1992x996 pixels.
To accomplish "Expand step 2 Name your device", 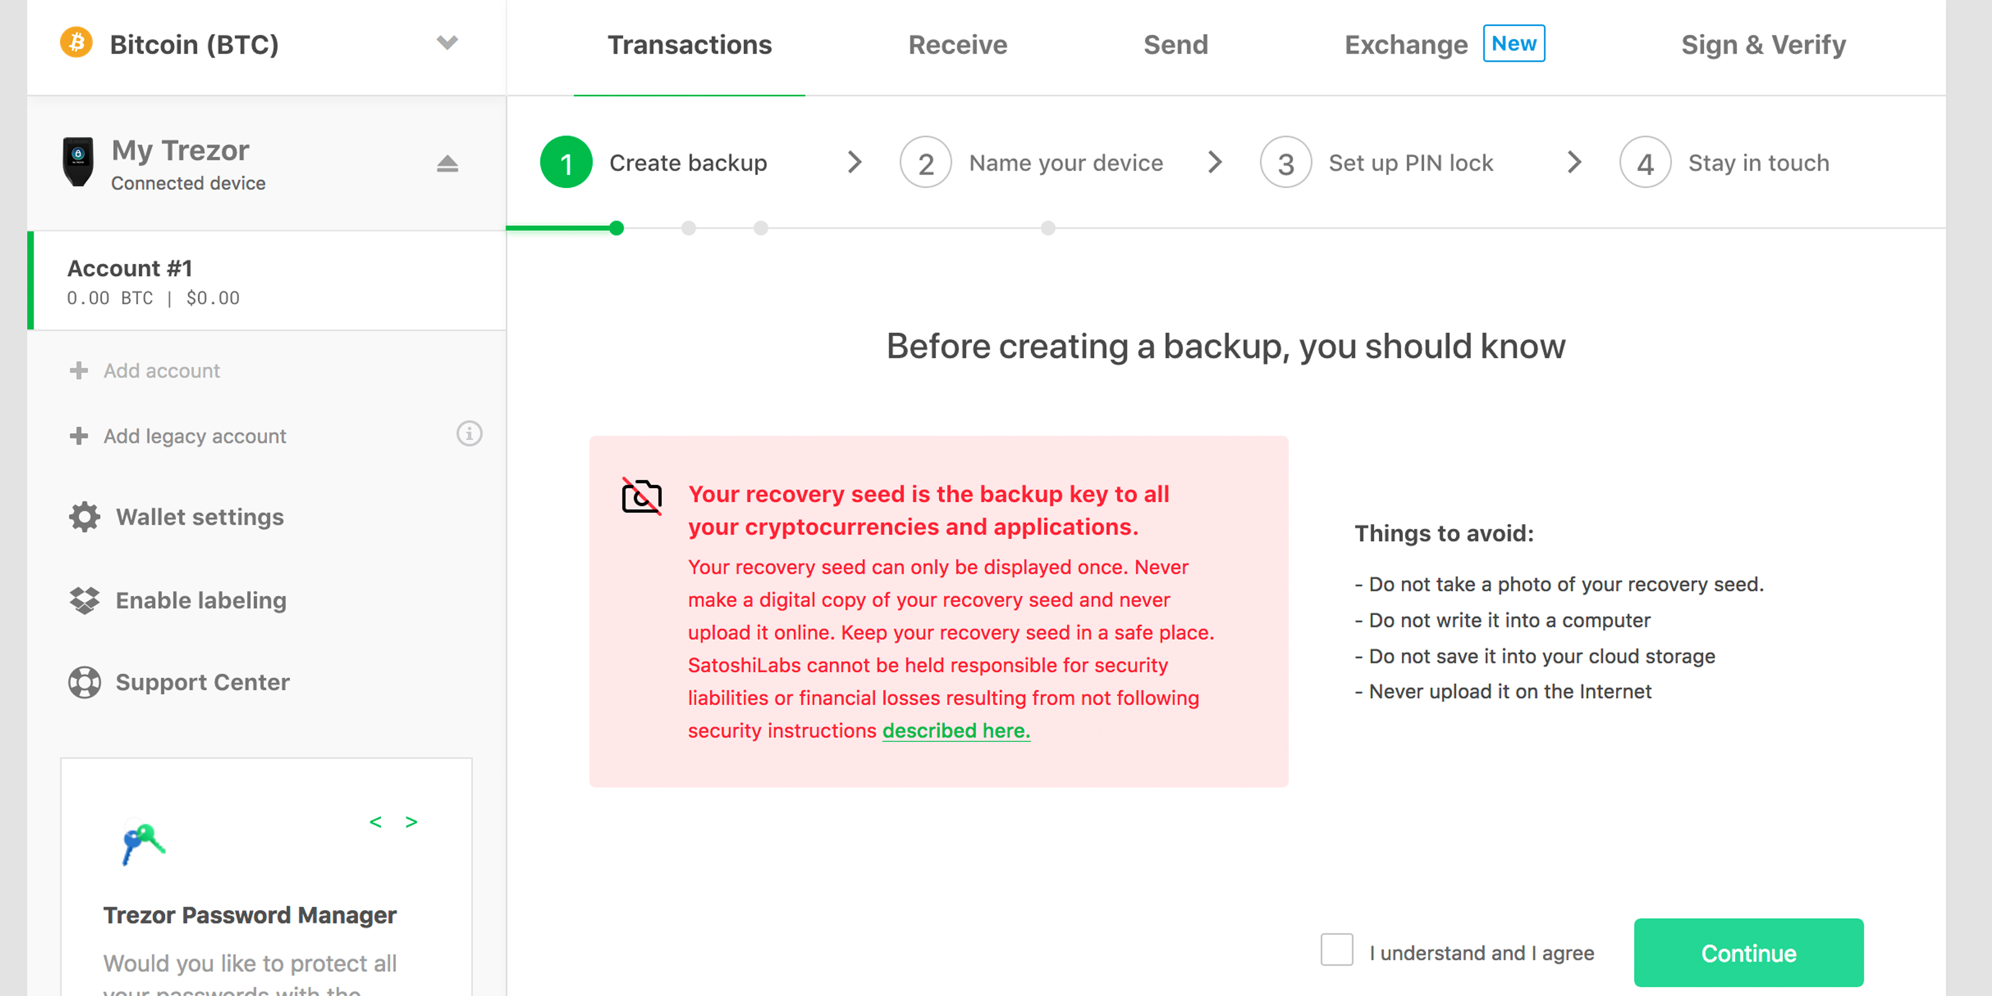I will click(x=1066, y=162).
